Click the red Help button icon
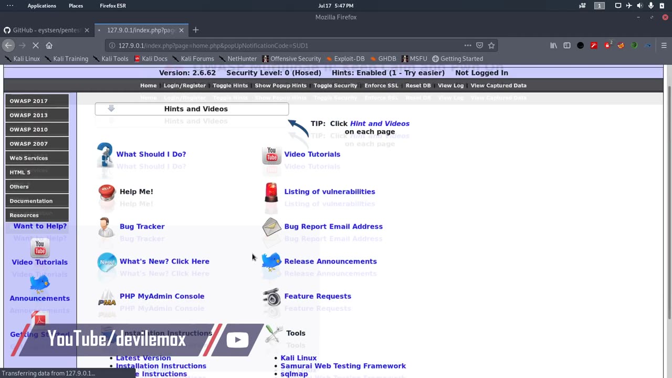 107,192
